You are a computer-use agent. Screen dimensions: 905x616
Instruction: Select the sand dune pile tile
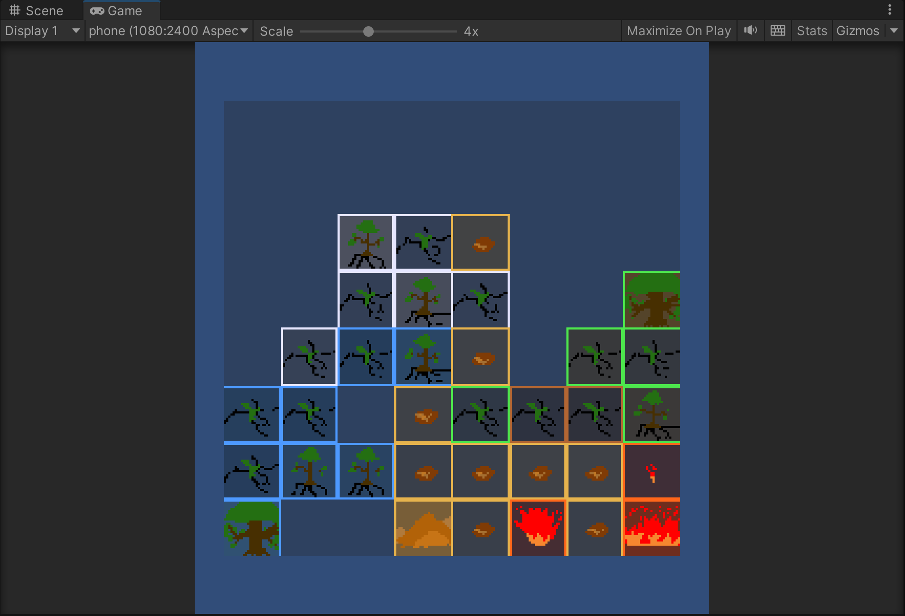423,528
